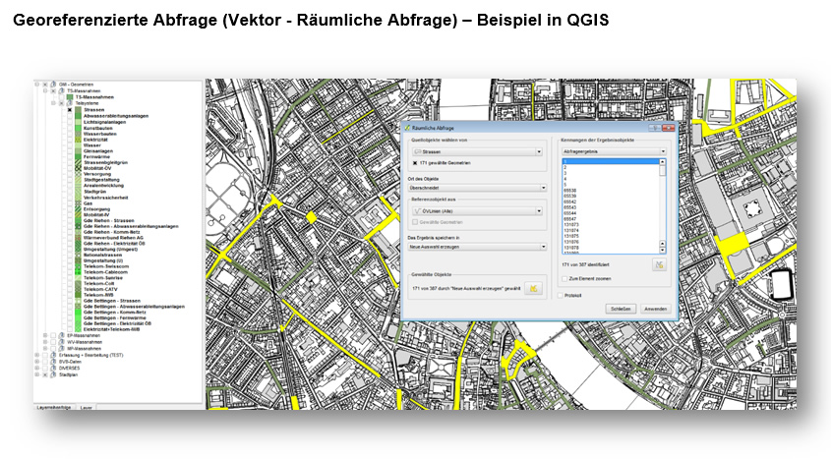Select the Nationalstrassen layer row
Image resolution: width=831 pixels, height=459 pixels.
coord(103,255)
